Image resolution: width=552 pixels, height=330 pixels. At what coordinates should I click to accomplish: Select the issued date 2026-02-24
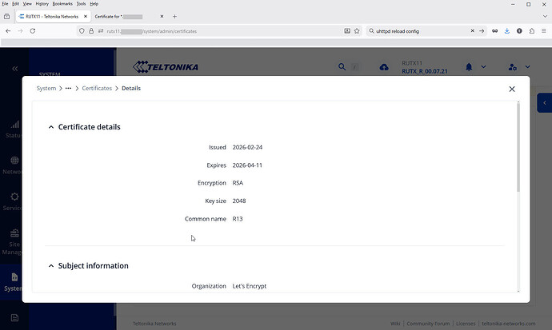pos(247,147)
